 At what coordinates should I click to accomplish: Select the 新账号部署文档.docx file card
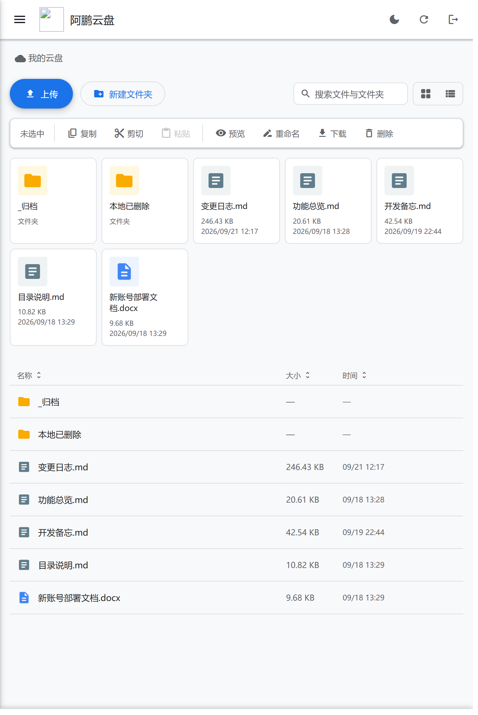pos(145,297)
